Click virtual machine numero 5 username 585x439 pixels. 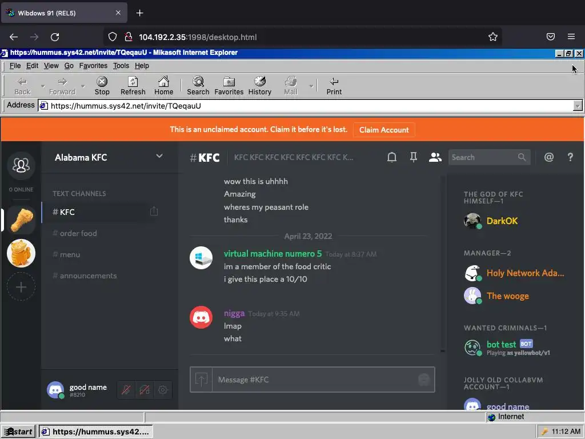pyautogui.click(x=273, y=254)
